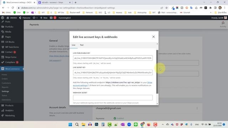This screenshot has width=228, height=128.
Task: Click the Live Secret Key field
Action: click(113, 73)
